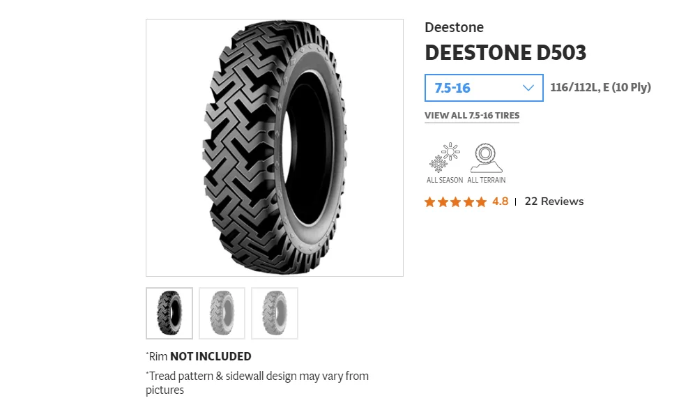
Task: Click the Deestone brand name
Action: pos(454,28)
